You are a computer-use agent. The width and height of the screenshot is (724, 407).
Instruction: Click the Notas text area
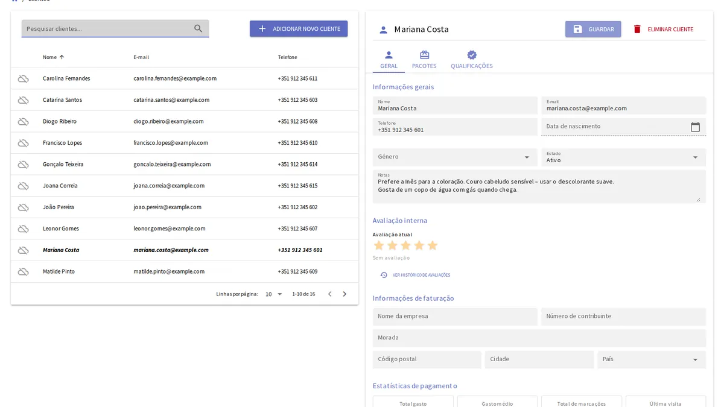[539, 186]
